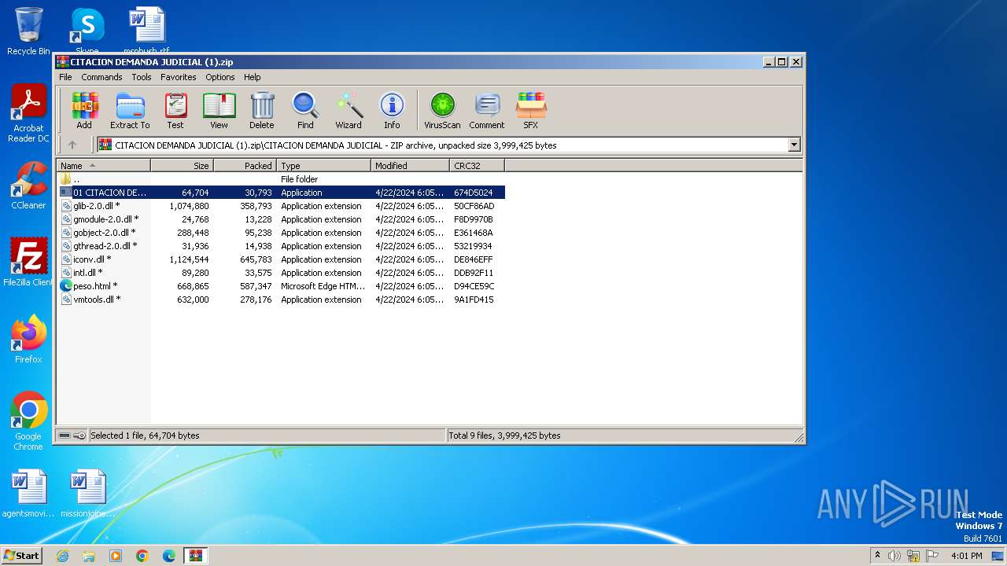The width and height of the screenshot is (1007, 566).
Task: Open the Options menu
Action: pyautogui.click(x=220, y=77)
